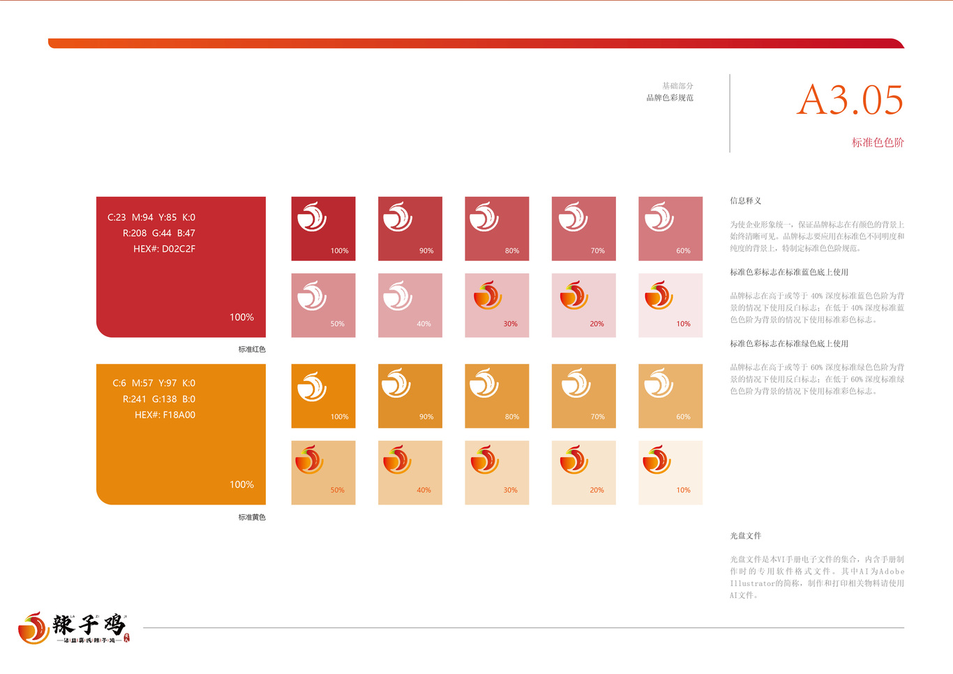Click the large standard red swatch D02C2F
953x674 pixels.
point(181,267)
